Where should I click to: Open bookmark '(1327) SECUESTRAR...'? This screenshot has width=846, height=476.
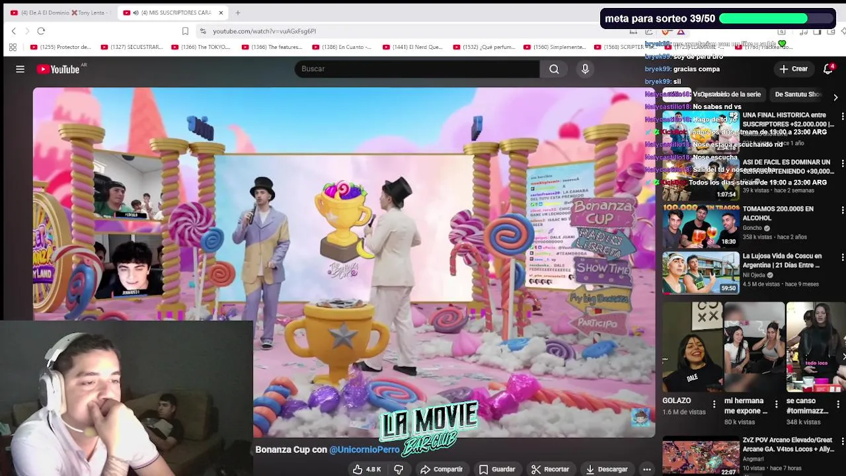132,47
